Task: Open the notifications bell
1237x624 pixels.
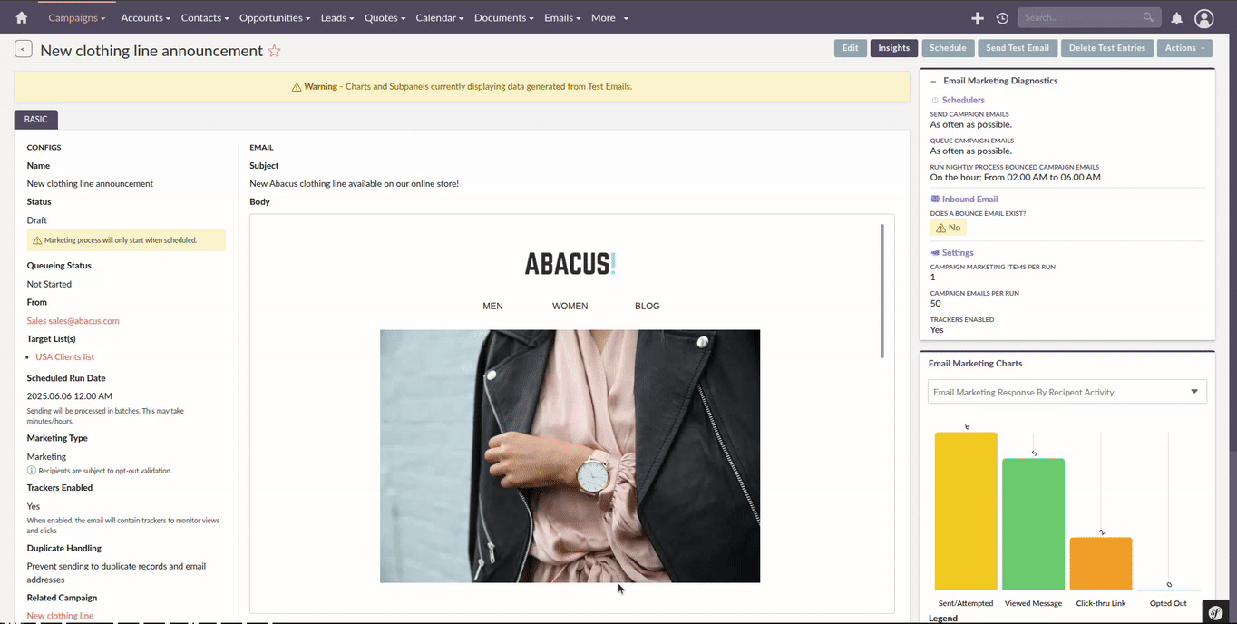Action: click(x=1176, y=18)
